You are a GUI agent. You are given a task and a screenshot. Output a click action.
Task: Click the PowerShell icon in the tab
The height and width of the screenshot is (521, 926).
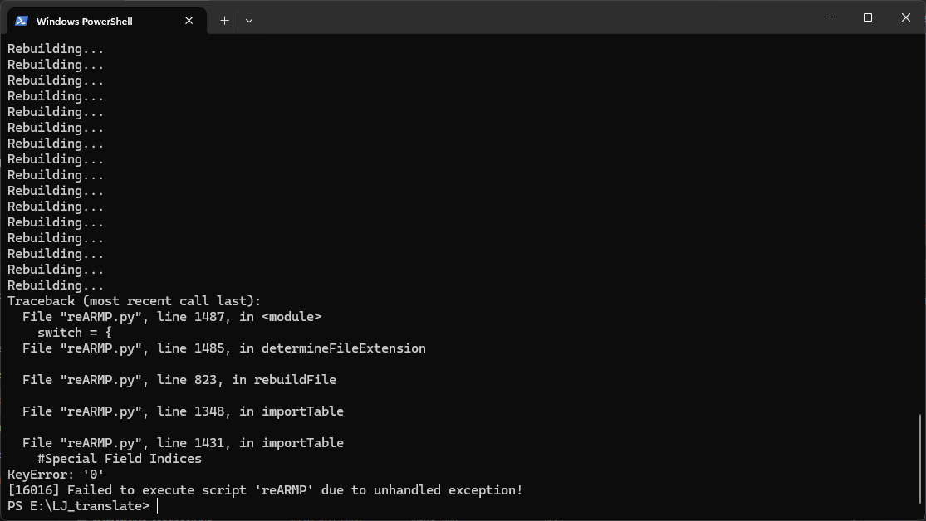click(22, 21)
